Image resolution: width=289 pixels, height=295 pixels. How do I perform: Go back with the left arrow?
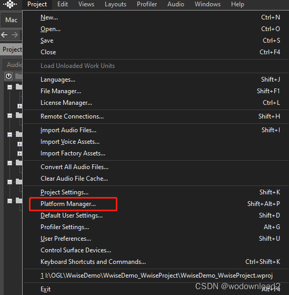pos(4,35)
